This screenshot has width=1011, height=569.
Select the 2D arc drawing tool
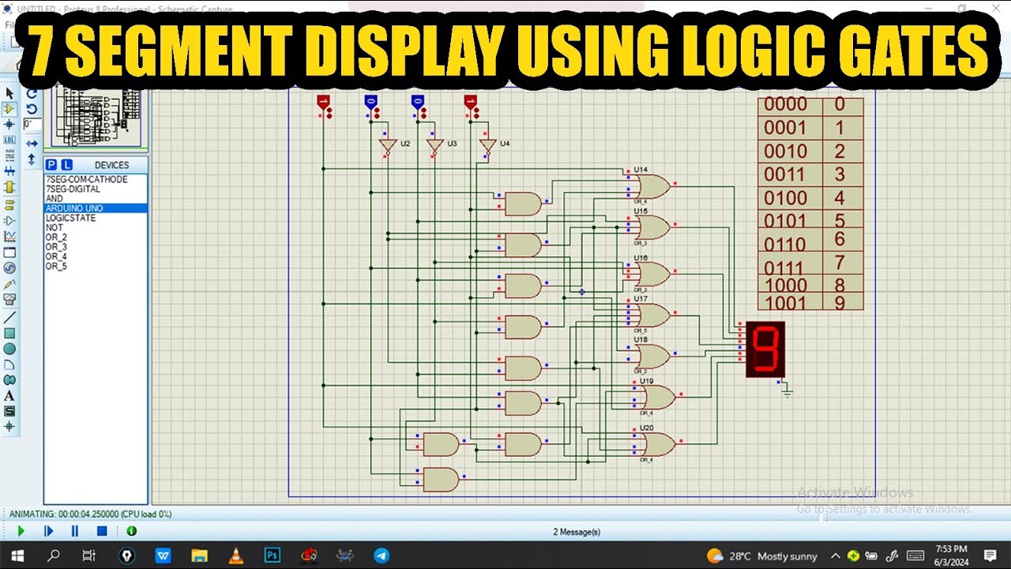(x=9, y=364)
